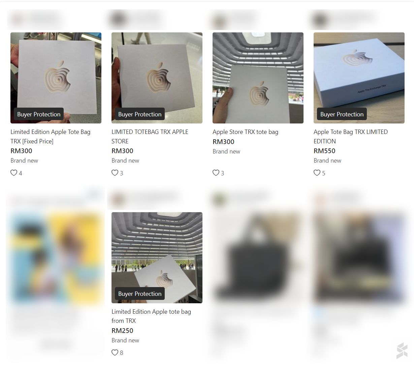
Task: Click Buyer Protection badge on RM550 listing
Action: coord(342,114)
